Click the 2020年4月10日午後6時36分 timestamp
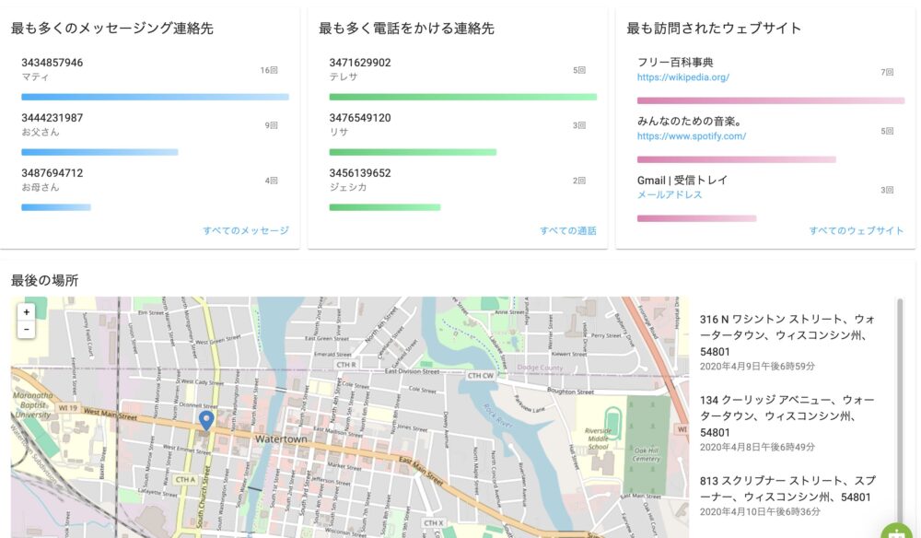921x538 pixels. tap(760, 511)
